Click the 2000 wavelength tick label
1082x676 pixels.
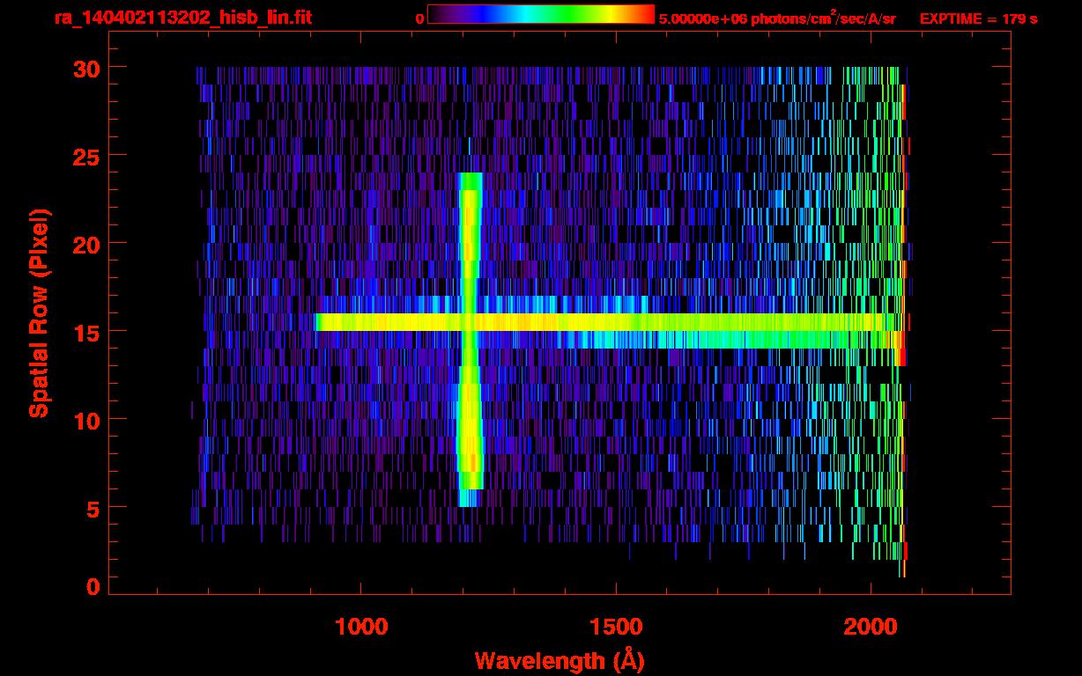click(870, 627)
